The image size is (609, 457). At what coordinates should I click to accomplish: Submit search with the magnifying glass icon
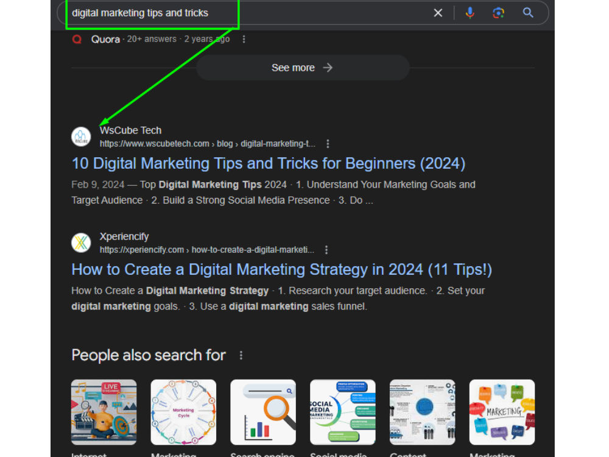pyautogui.click(x=528, y=13)
